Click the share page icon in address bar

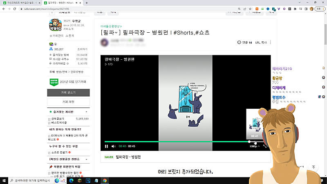coord(244,9)
